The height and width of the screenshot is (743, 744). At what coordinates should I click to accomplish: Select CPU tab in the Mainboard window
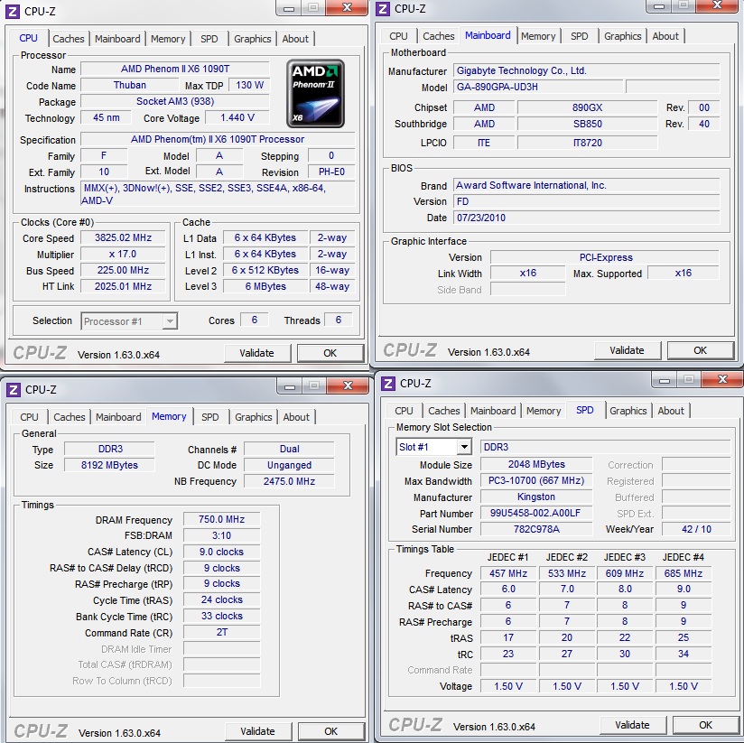click(x=398, y=36)
